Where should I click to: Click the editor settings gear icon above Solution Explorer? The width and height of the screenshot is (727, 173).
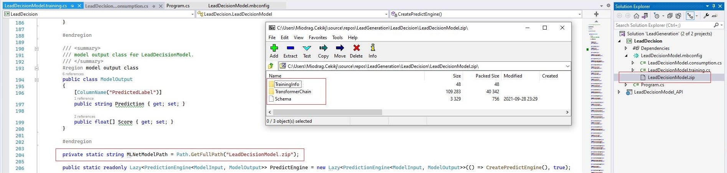(x=608, y=5)
